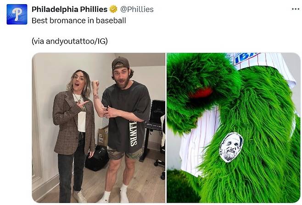Click the black bag on the floor
The height and width of the screenshot is (205, 302).
(x=97, y=158)
